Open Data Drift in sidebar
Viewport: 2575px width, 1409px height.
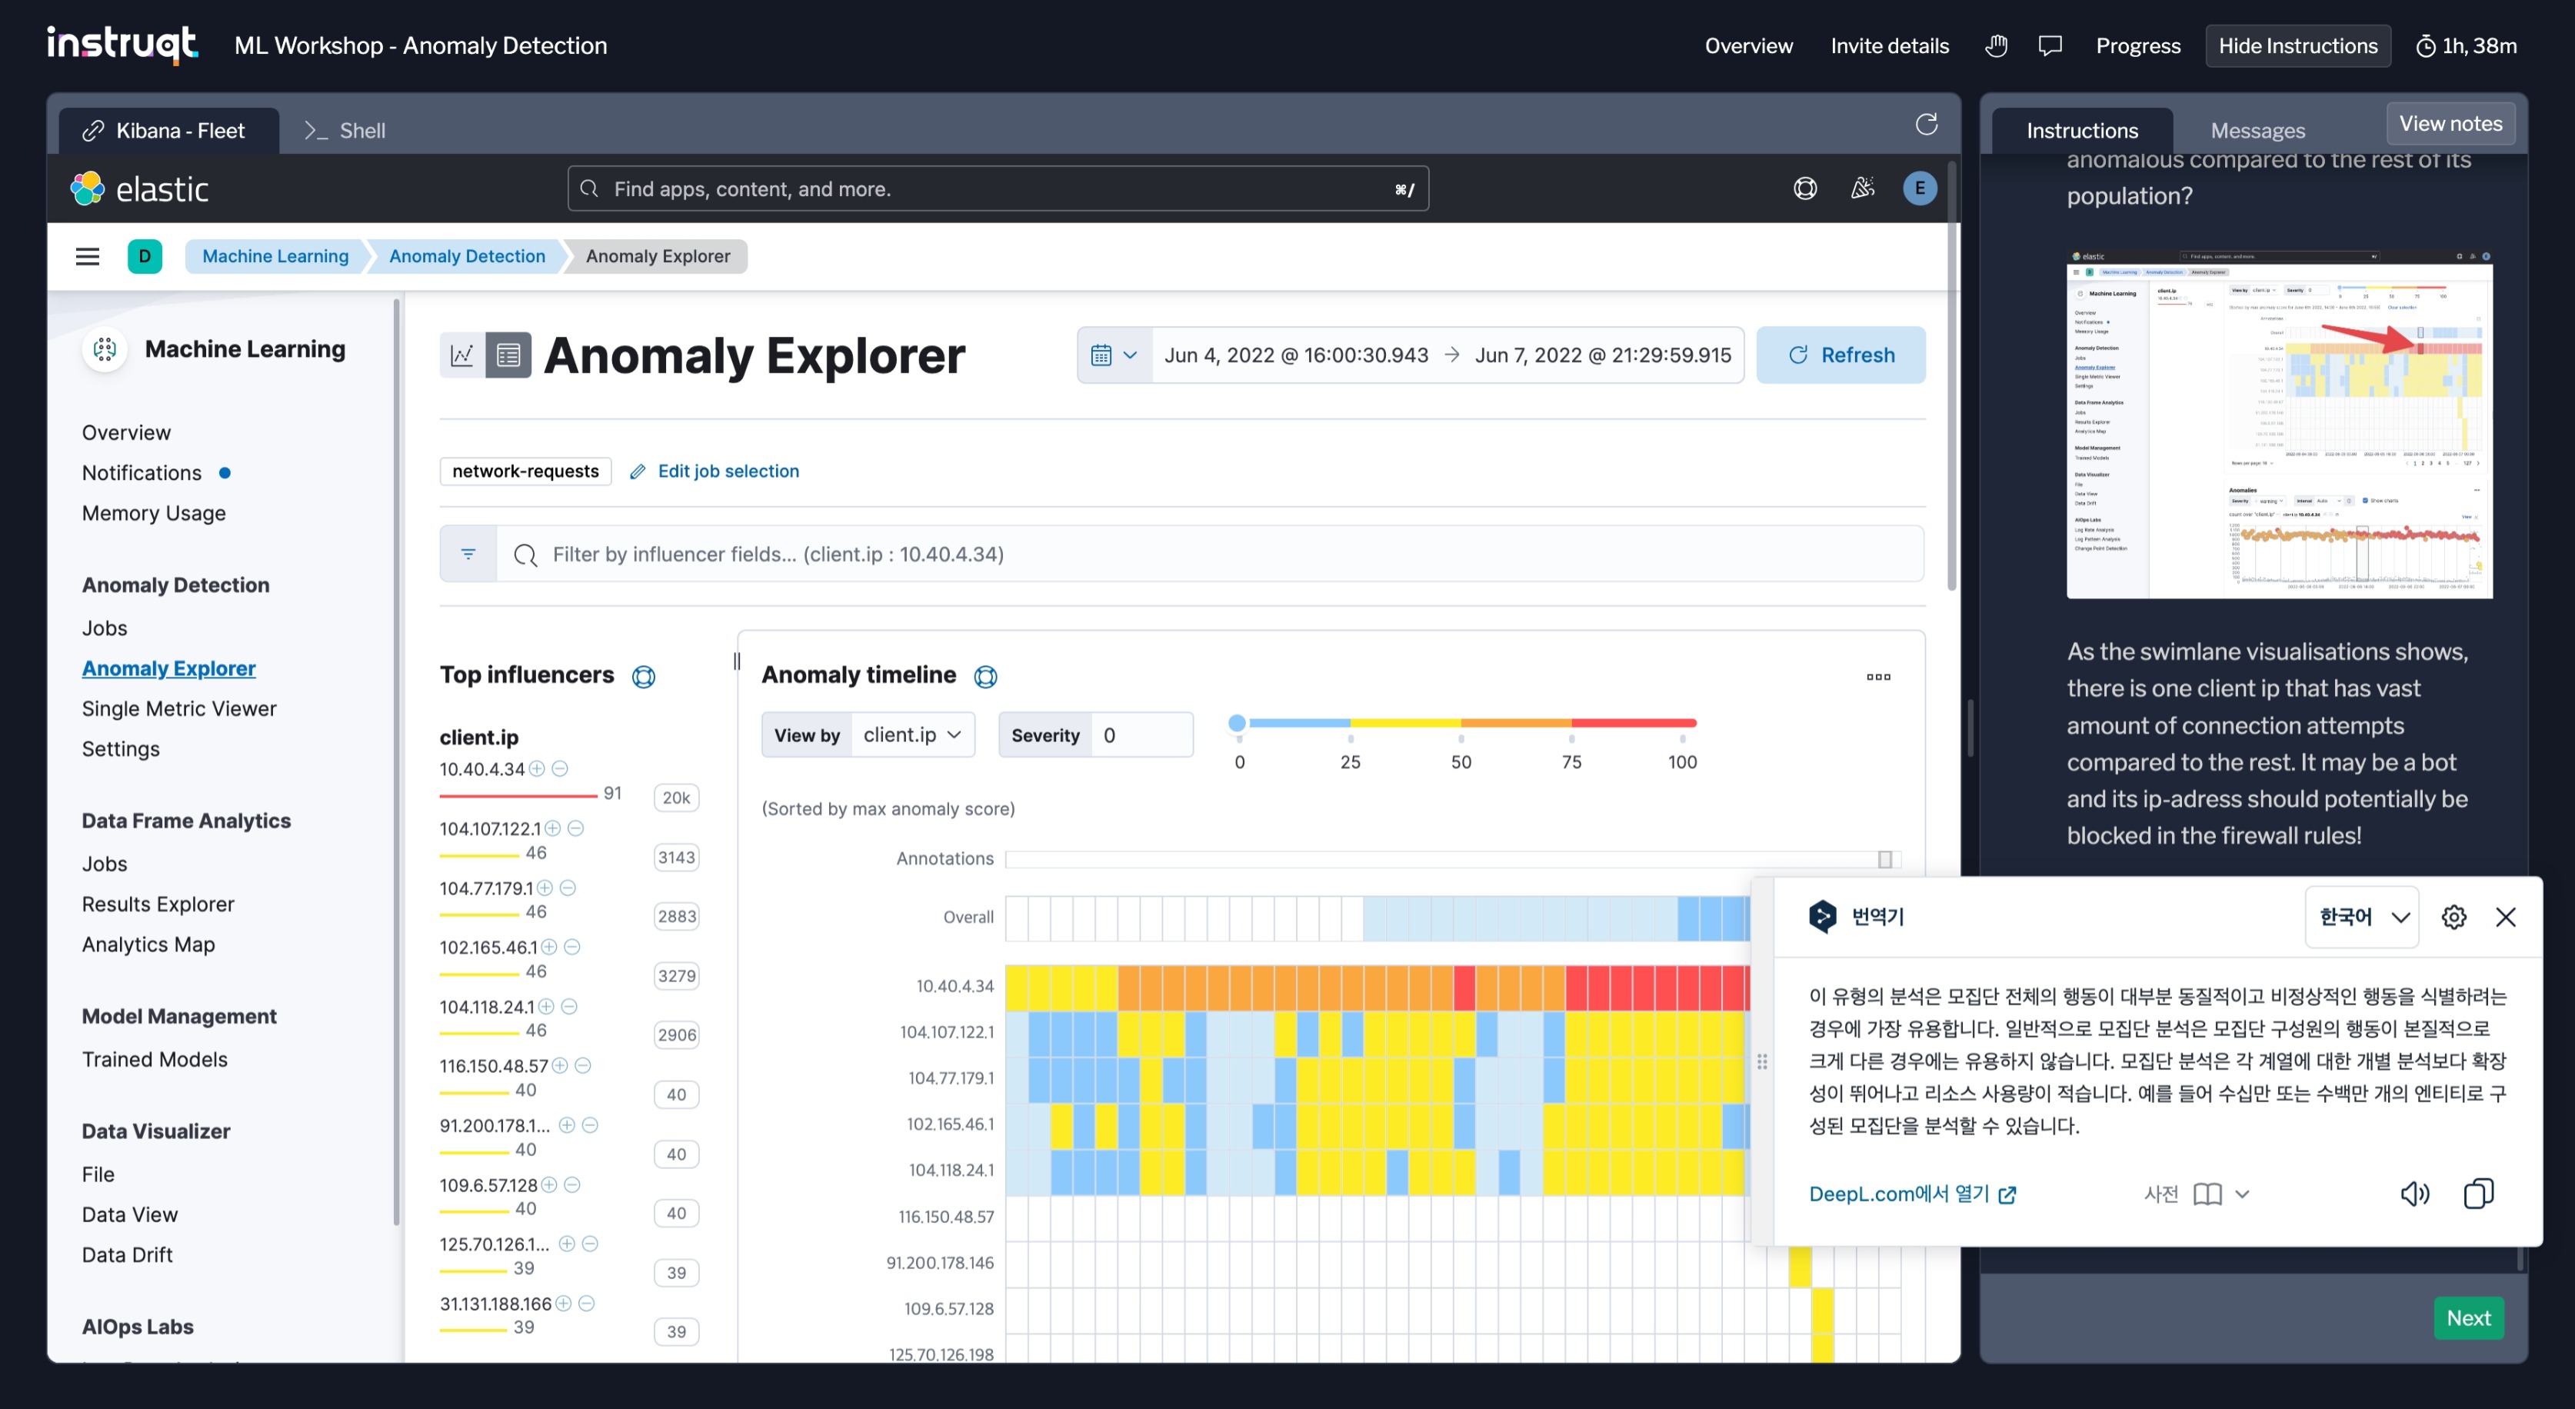tap(127, 1254)
